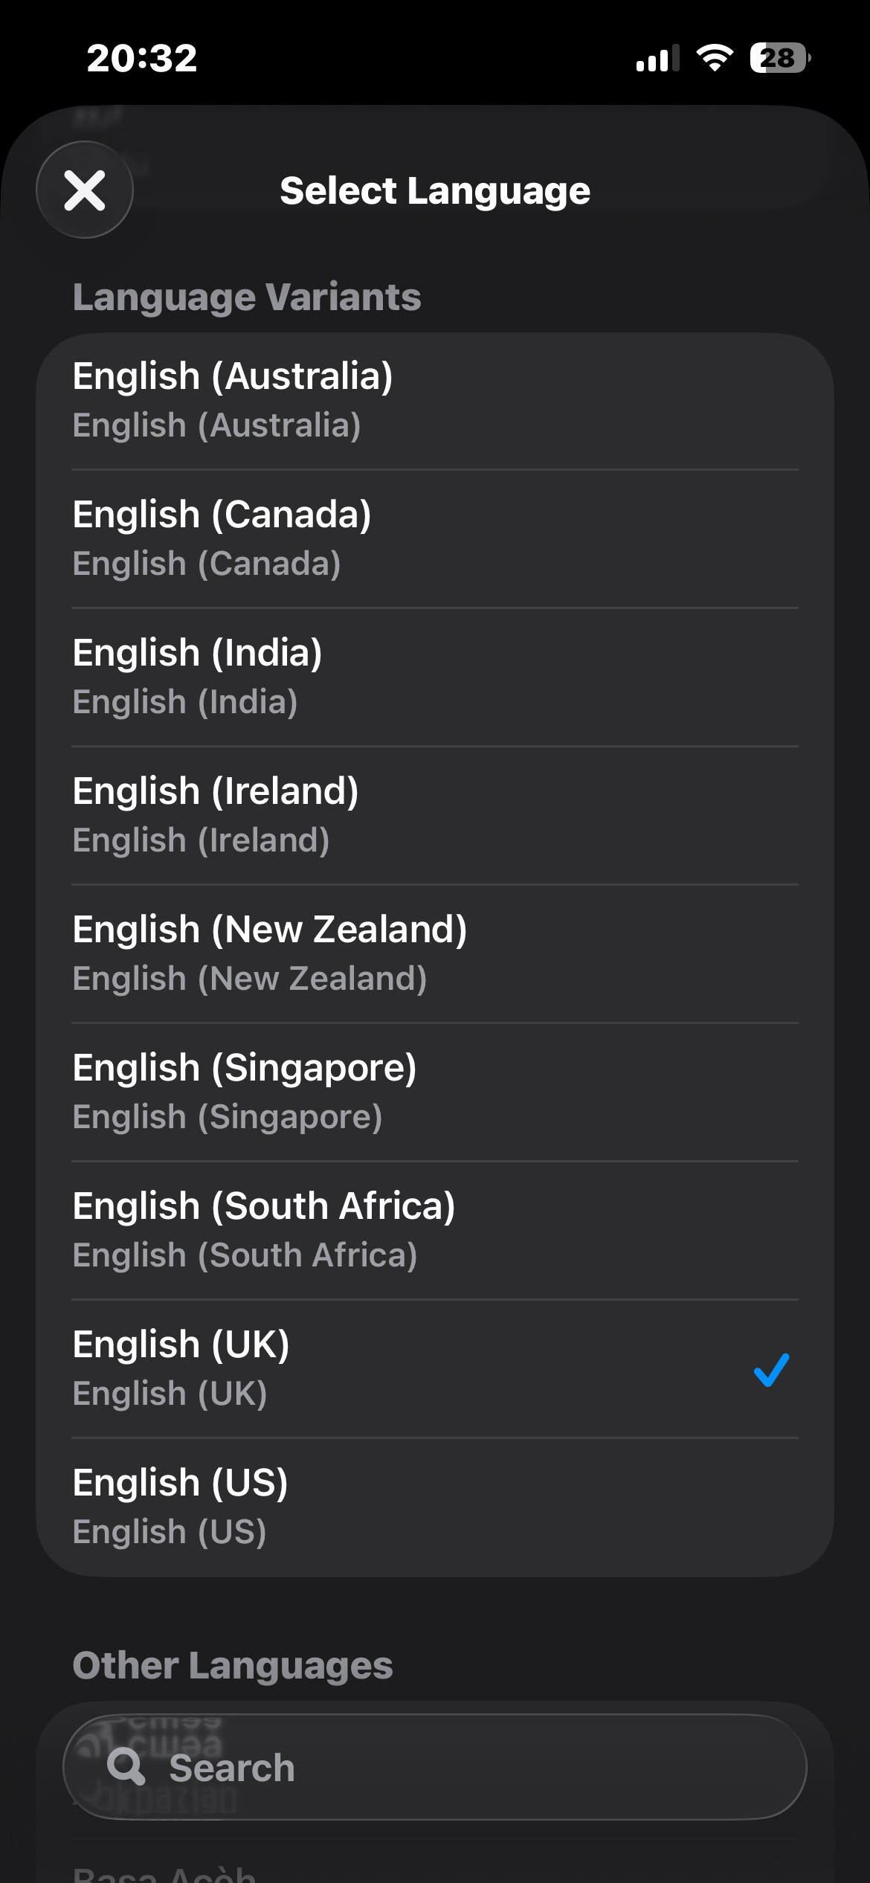Click the blue checkmark beside English (UK)

(771, 1370)
